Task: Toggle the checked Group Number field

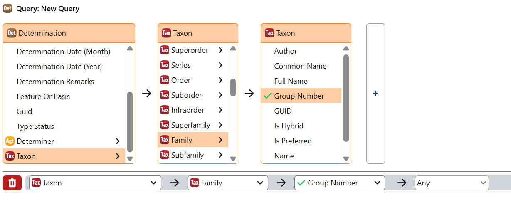Action: click(299, 96)
